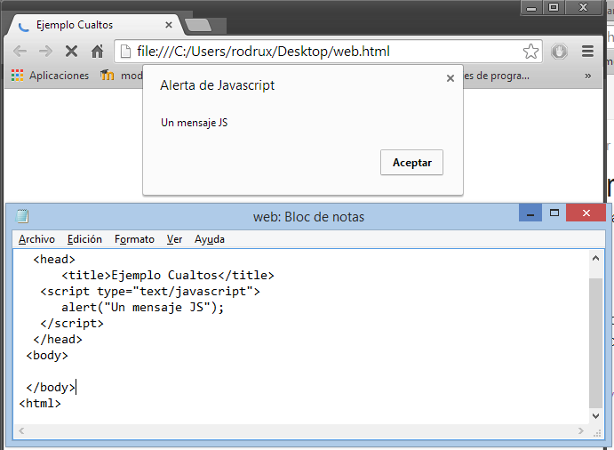
Task: Open Aplicaciones apps shortcut in bookmarks bar
Action: (50, 76)
